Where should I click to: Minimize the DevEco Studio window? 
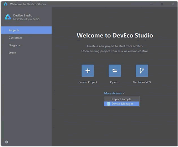click(x=151, y=4)
